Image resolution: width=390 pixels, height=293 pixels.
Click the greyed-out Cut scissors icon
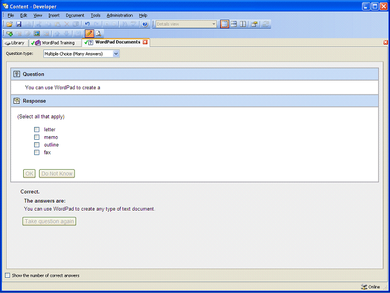tap(39, 24)
